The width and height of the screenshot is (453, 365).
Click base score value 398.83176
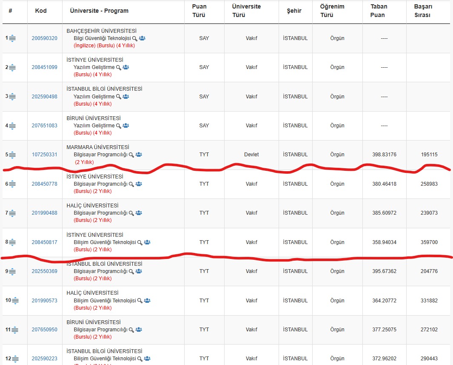click(x=384, y=155)
